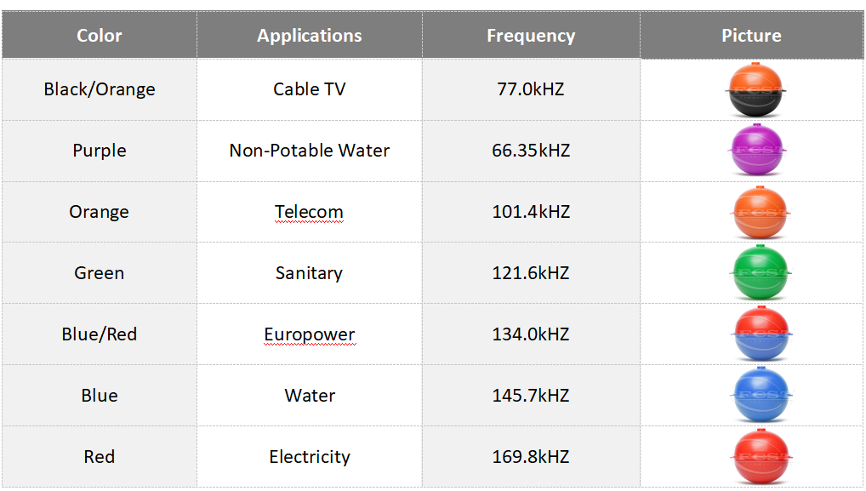Click the underlined word Telecom
This screenshot has height=491, width=866.
pos(309,212)
